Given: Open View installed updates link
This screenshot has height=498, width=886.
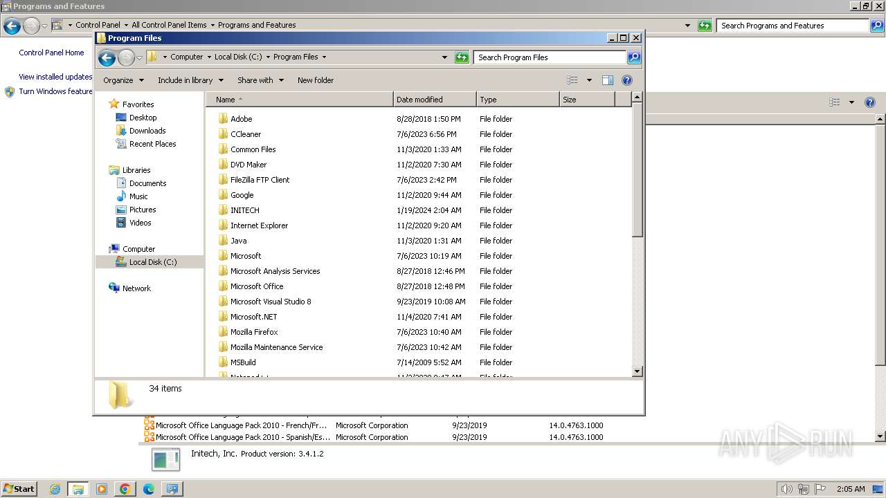Looking at the screenshot, I should point(55,77).
